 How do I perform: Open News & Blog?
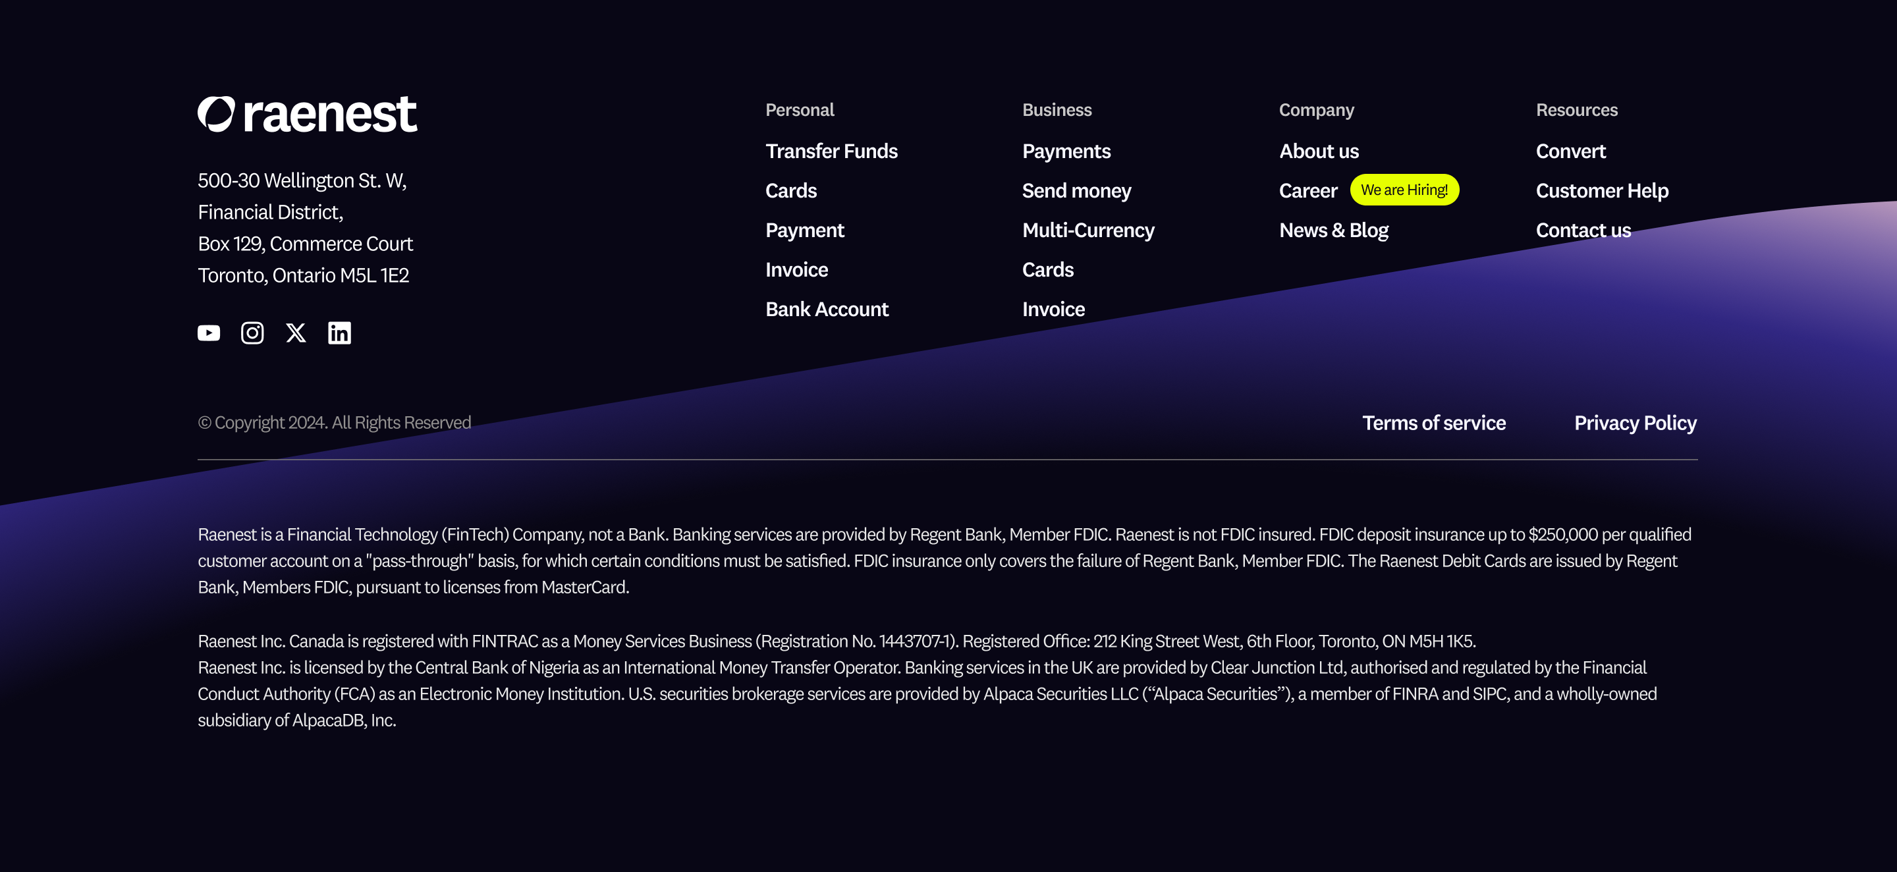click(x=1333, y=231)
